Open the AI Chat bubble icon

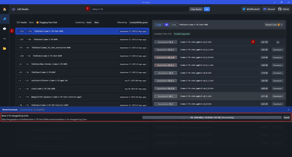point(5,29)
